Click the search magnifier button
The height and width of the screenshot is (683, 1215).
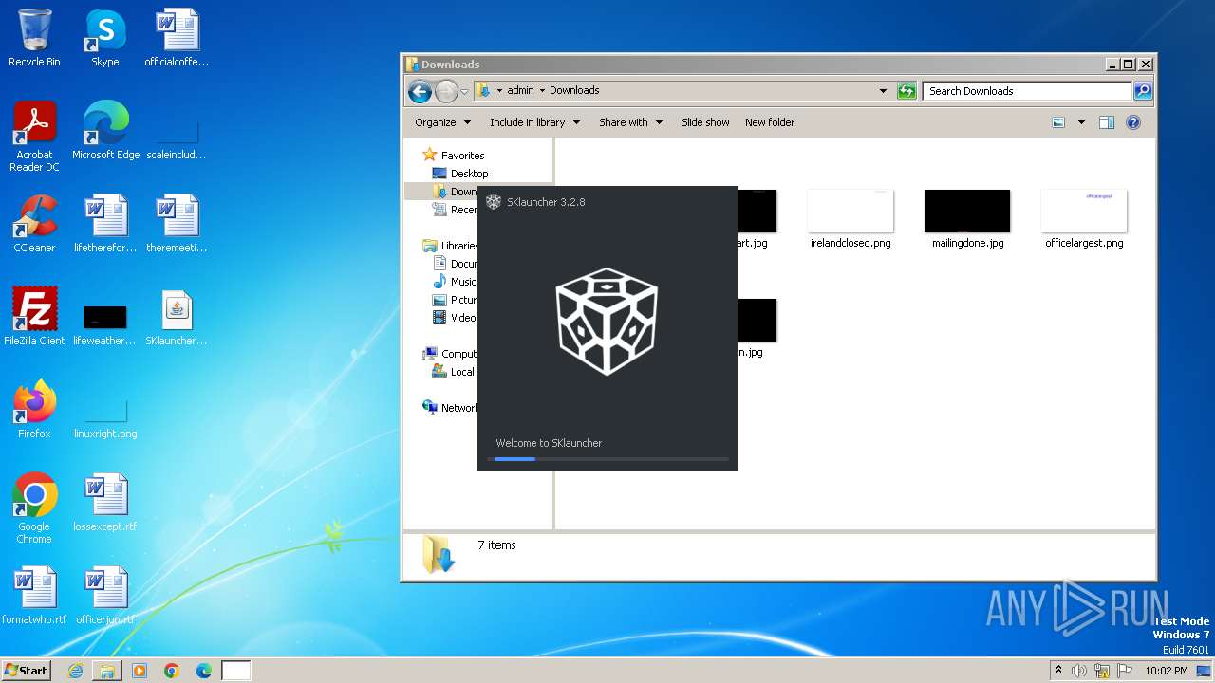1143,91
